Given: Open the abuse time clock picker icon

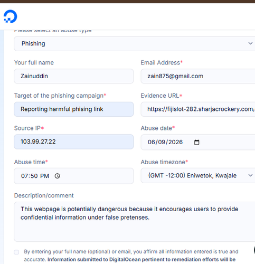Looking at the screenshot, I should click(57, 176).
